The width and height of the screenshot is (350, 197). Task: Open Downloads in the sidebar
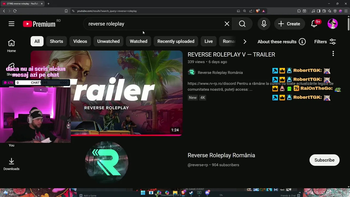[11, 164]
